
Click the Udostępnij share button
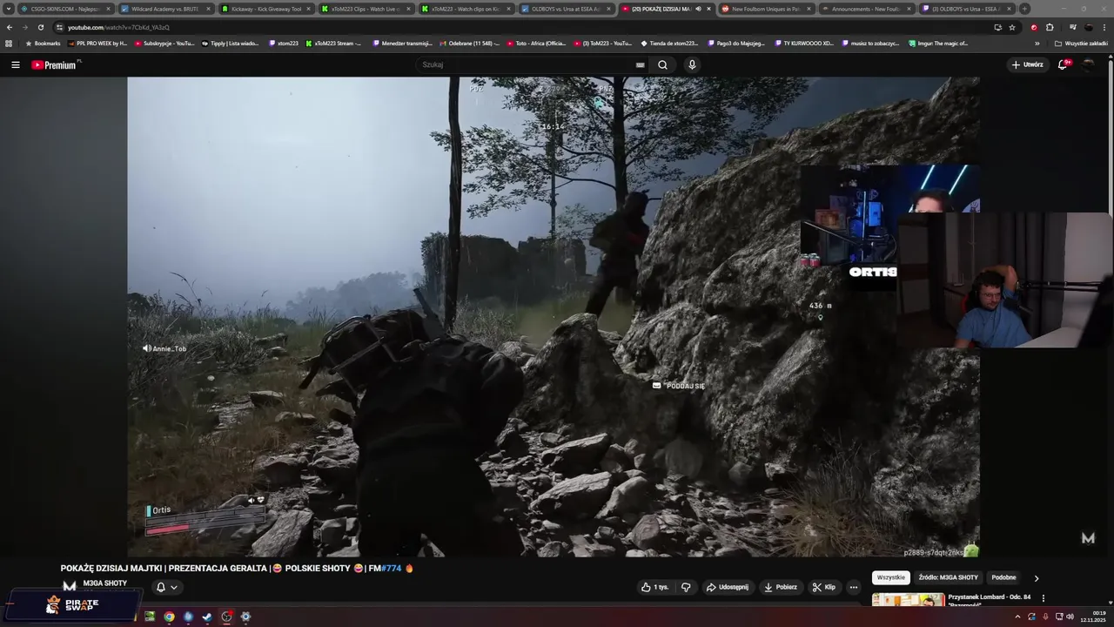727,587
